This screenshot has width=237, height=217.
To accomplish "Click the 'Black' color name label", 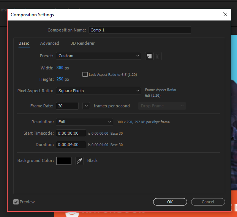I will pyautogui.click(x=93, y=160).
